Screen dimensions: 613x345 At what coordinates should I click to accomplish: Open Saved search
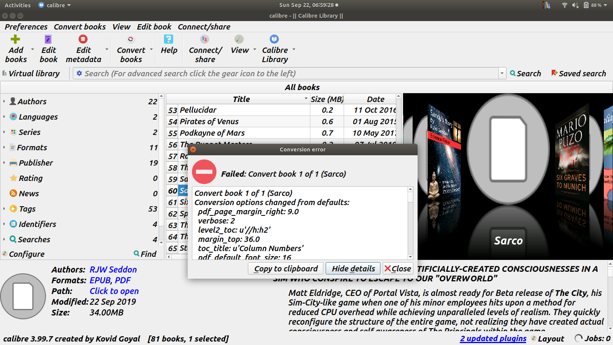click(x=579, y=73)
